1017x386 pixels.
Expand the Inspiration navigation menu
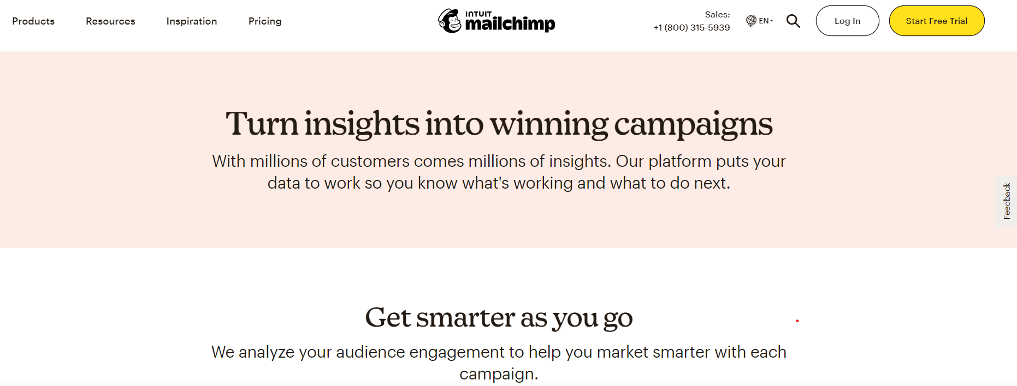click(x=192, y=21)
